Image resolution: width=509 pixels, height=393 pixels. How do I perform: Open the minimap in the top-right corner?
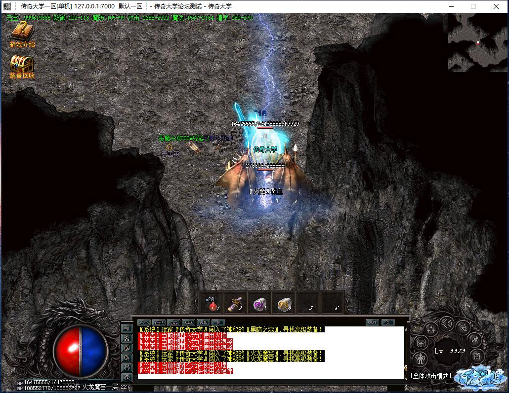click(477, 42)
